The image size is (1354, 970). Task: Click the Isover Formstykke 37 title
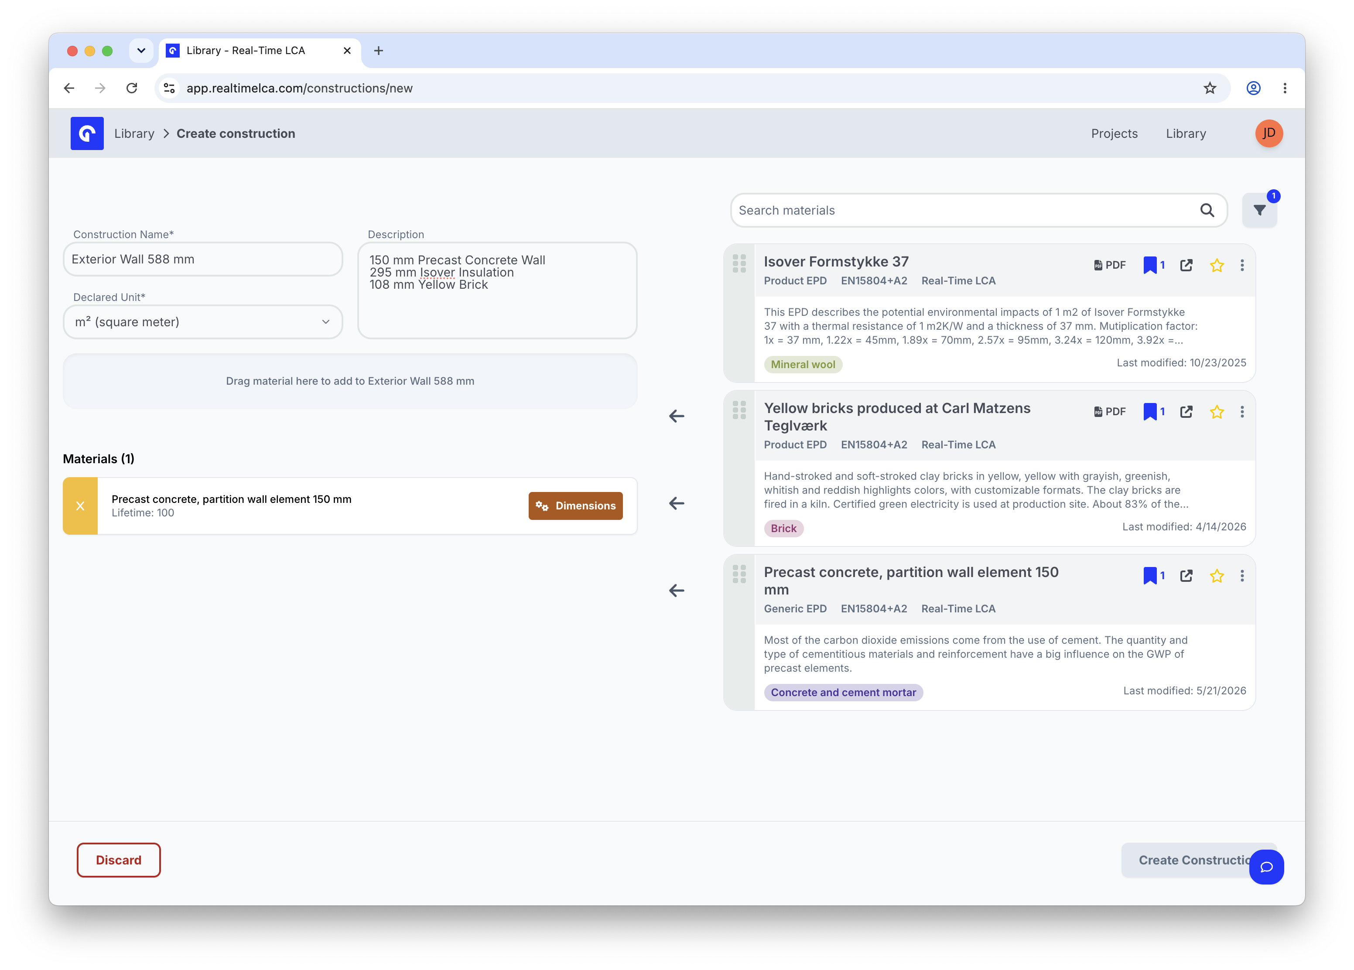click(836, 261)
